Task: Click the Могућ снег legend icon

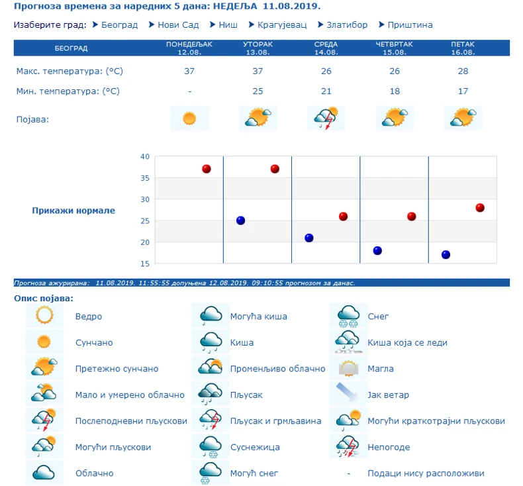Action: tap(211, 473)
